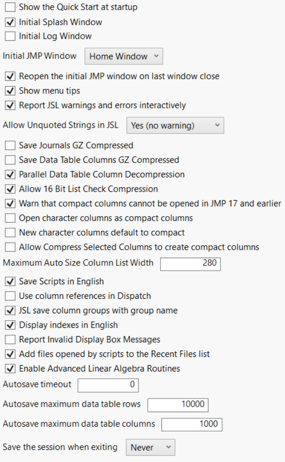Screen dimensions: 285x462
Task: Open the Initial JMP Window dropdown
Action: coord(124,56)
